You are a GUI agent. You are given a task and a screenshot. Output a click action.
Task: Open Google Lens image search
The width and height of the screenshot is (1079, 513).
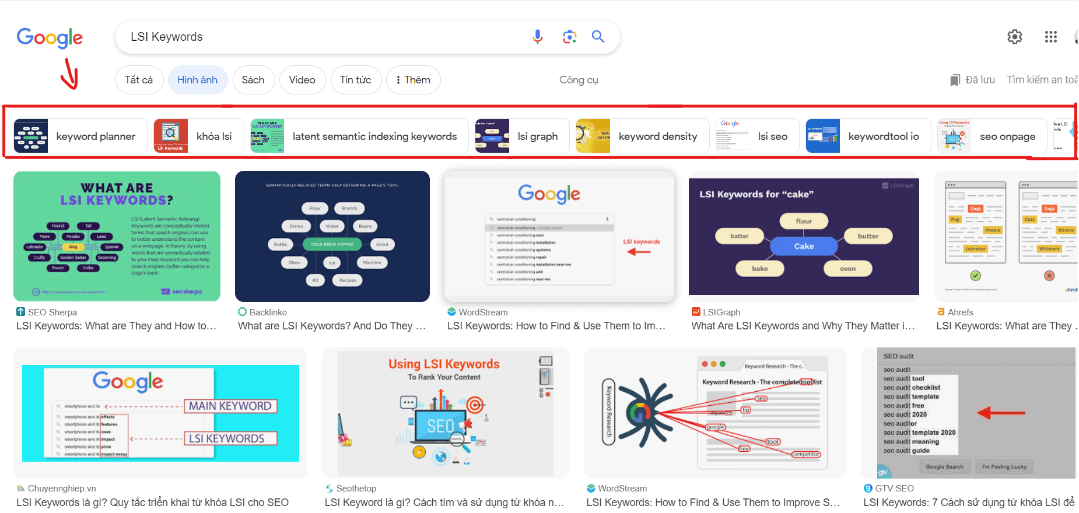(x=569, y=37)
